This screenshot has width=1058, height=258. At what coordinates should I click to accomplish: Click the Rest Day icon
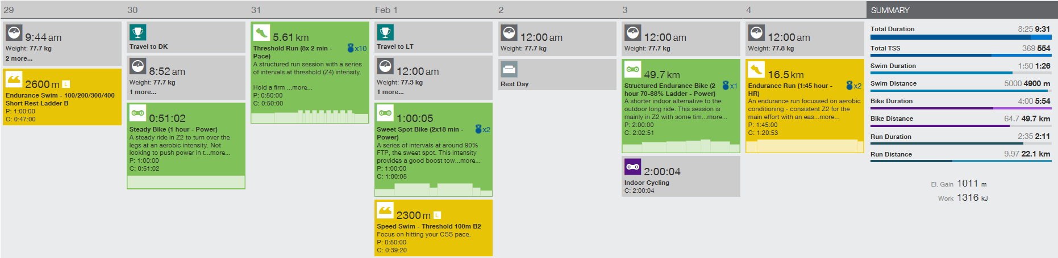(509, 69)
